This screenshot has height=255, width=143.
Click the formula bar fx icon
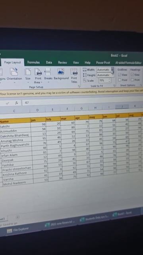[17, 103]
